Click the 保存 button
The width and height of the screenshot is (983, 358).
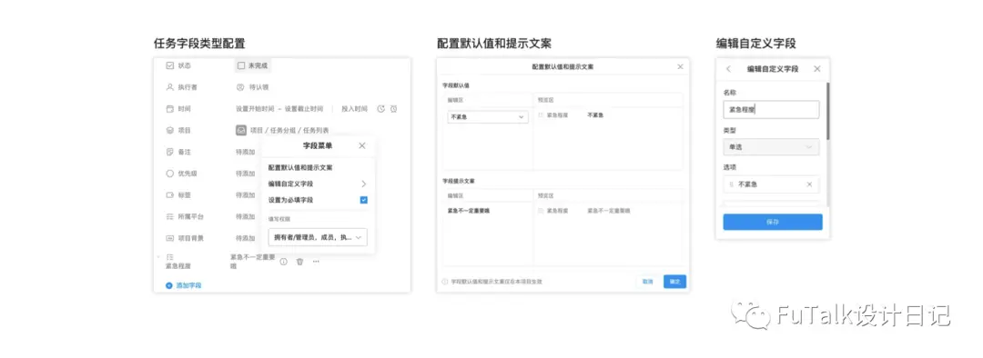[773, 223]
